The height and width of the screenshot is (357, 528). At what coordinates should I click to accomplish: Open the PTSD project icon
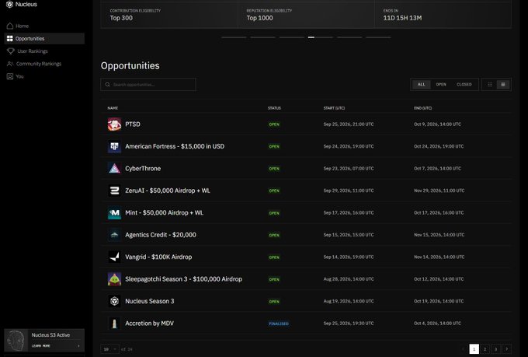tap(114, 124)
